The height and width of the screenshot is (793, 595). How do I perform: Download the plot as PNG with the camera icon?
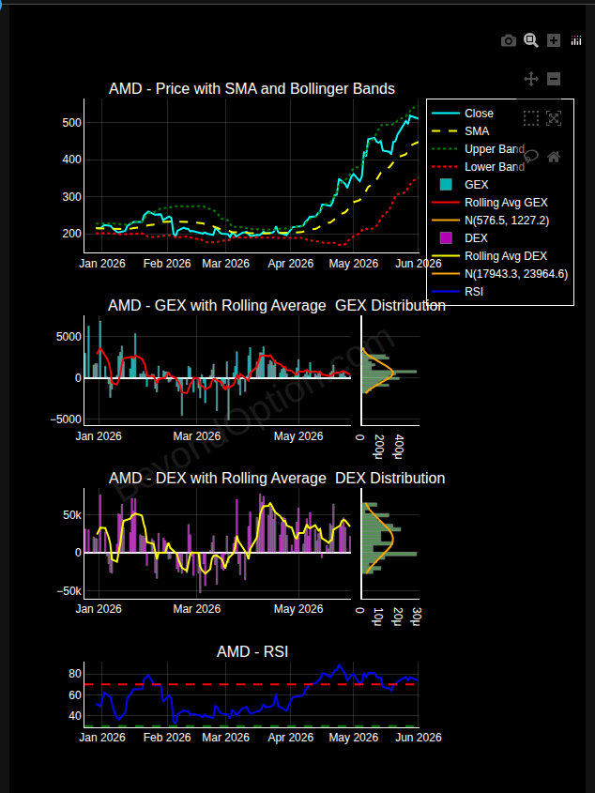click(x=509, y=40)
